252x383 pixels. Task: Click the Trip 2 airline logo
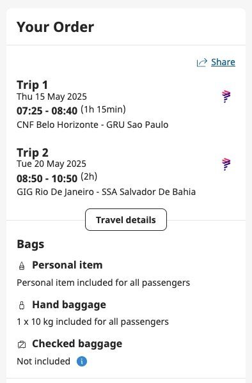tap(226, 164)
